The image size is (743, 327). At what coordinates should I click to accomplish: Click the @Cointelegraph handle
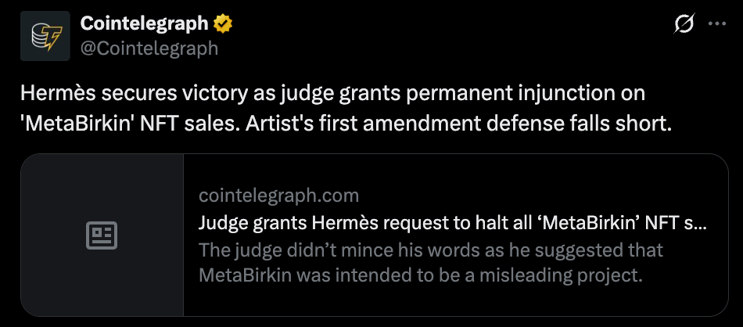click(149, 48)
